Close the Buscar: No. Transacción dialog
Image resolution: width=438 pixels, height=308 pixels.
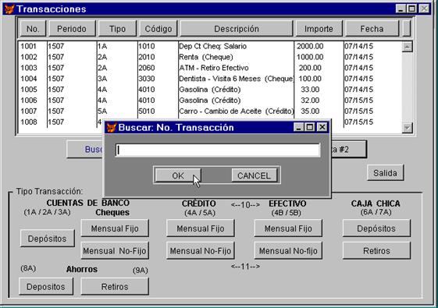point(322,127)
